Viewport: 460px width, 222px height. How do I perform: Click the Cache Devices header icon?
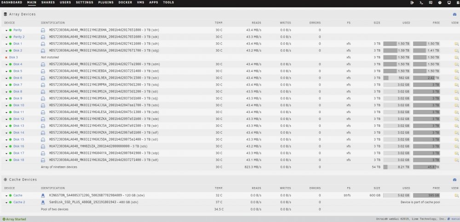[5, 179]
